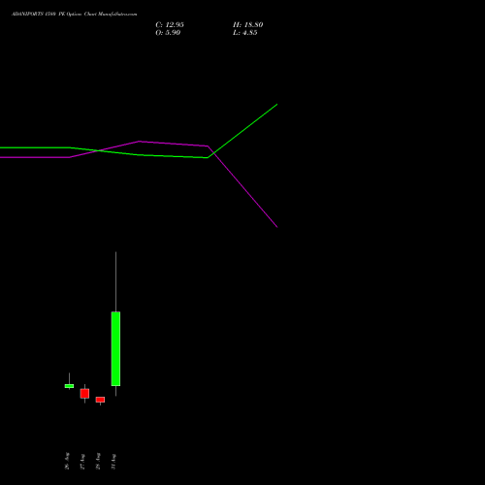Click the '31 Aug' date axis label
The image size is (485, 485).
click(113, 461)
